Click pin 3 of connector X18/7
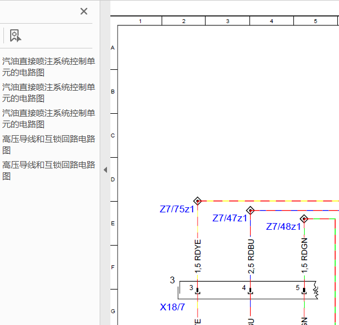This screenshot has height=325, width=339. coord(198,290)
